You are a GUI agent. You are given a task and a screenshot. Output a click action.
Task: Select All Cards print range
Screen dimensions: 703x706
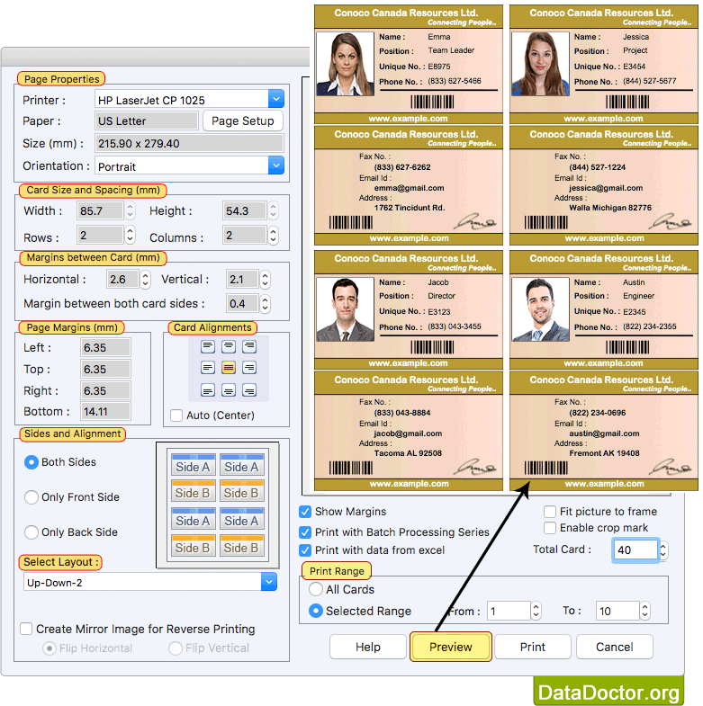pos(315,589)
